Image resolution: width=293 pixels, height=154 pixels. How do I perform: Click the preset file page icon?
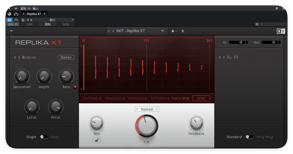coord(23,20)
